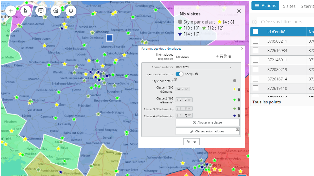Image resolution: width=314 pixels, height=176 pixels.
Task: Tick the select-all checkbox in table header
Action: click(x=255, y=32)
